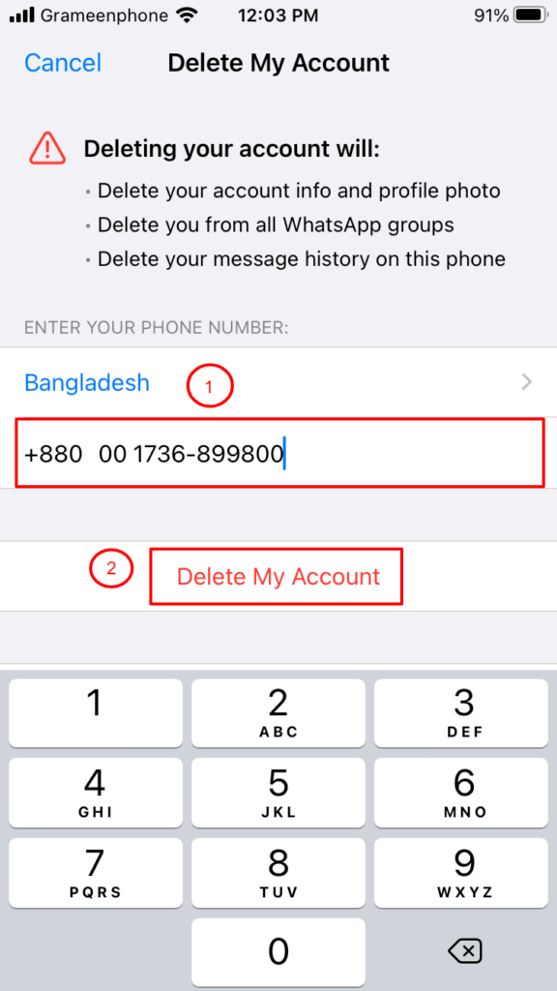This screenshot has height=991, width=557.
Task: Tap the 6 MNO key
Action: 461,793
